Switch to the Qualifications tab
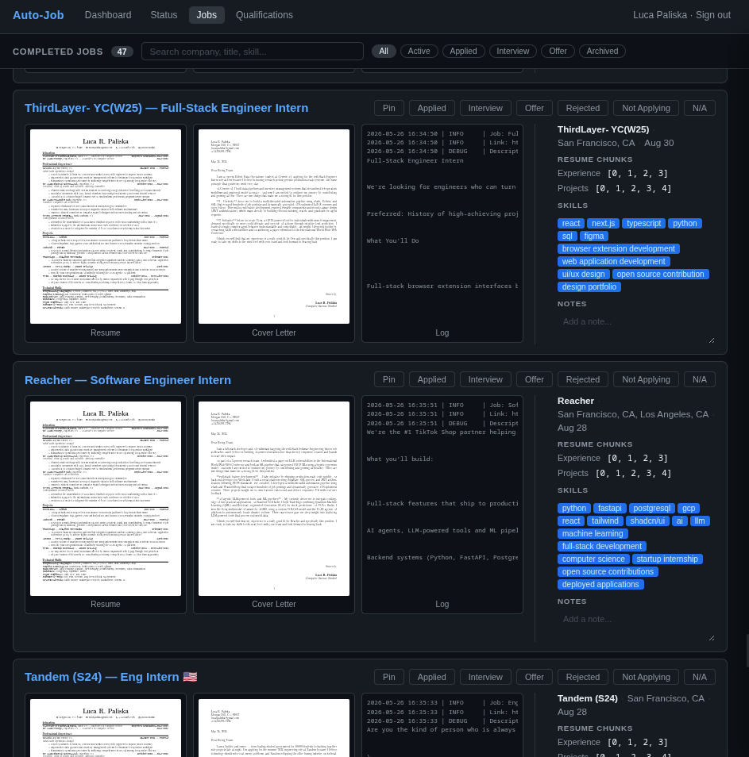The width and height of the screenshot is (749, 757). pyautogui.click(x=264, y=15)
